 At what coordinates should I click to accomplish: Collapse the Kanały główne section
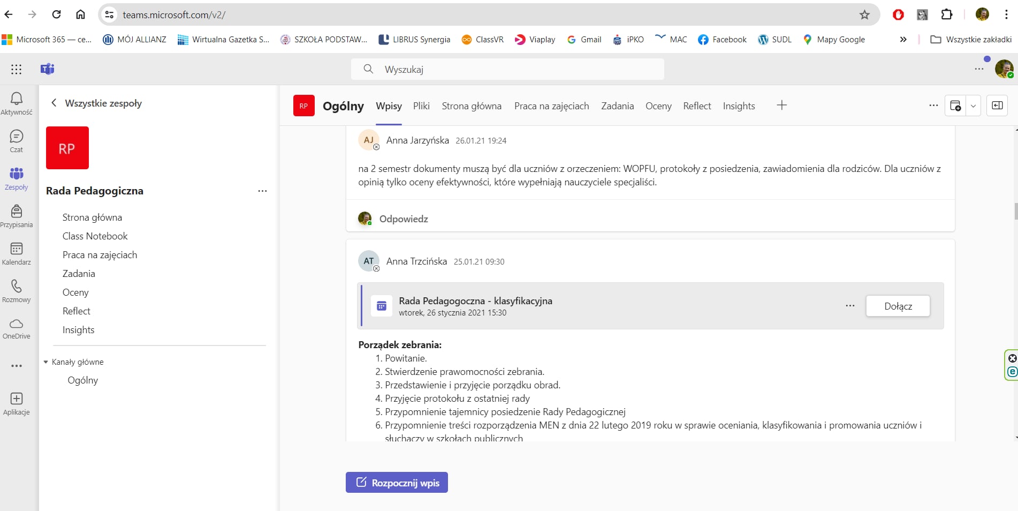pos(46,362)
